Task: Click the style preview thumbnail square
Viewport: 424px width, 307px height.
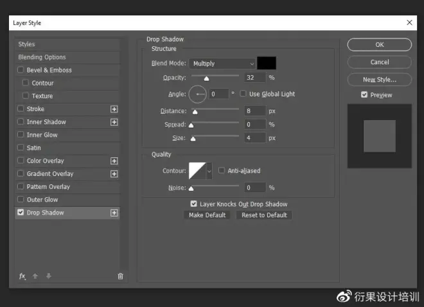Action: point(380,136)
